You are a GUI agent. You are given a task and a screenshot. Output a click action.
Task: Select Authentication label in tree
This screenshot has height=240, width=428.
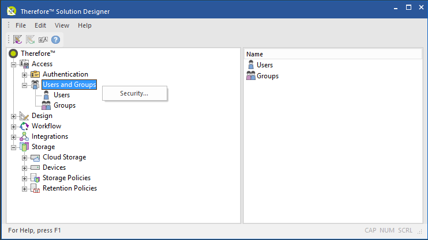pyautogui.click(x=65, y=74)
